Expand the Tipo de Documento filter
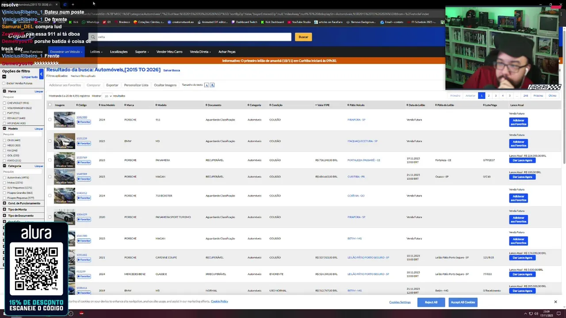 4,216
